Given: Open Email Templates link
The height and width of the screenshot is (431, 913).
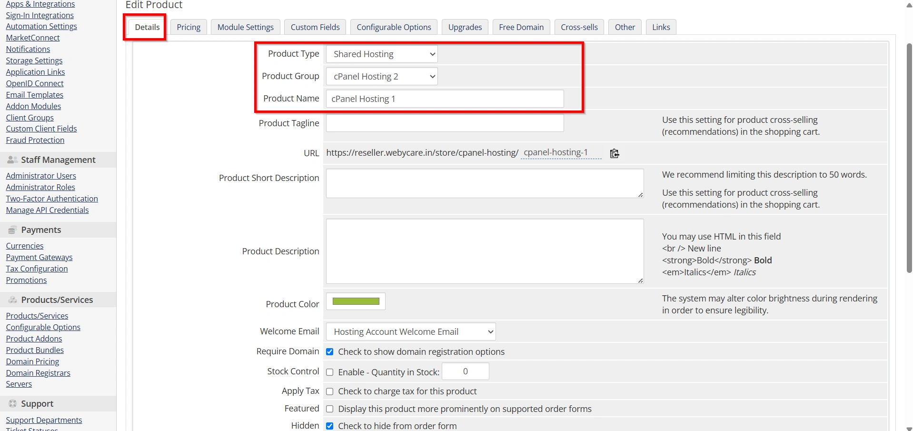Looking at the screenshot, I should tap(34, 95).
